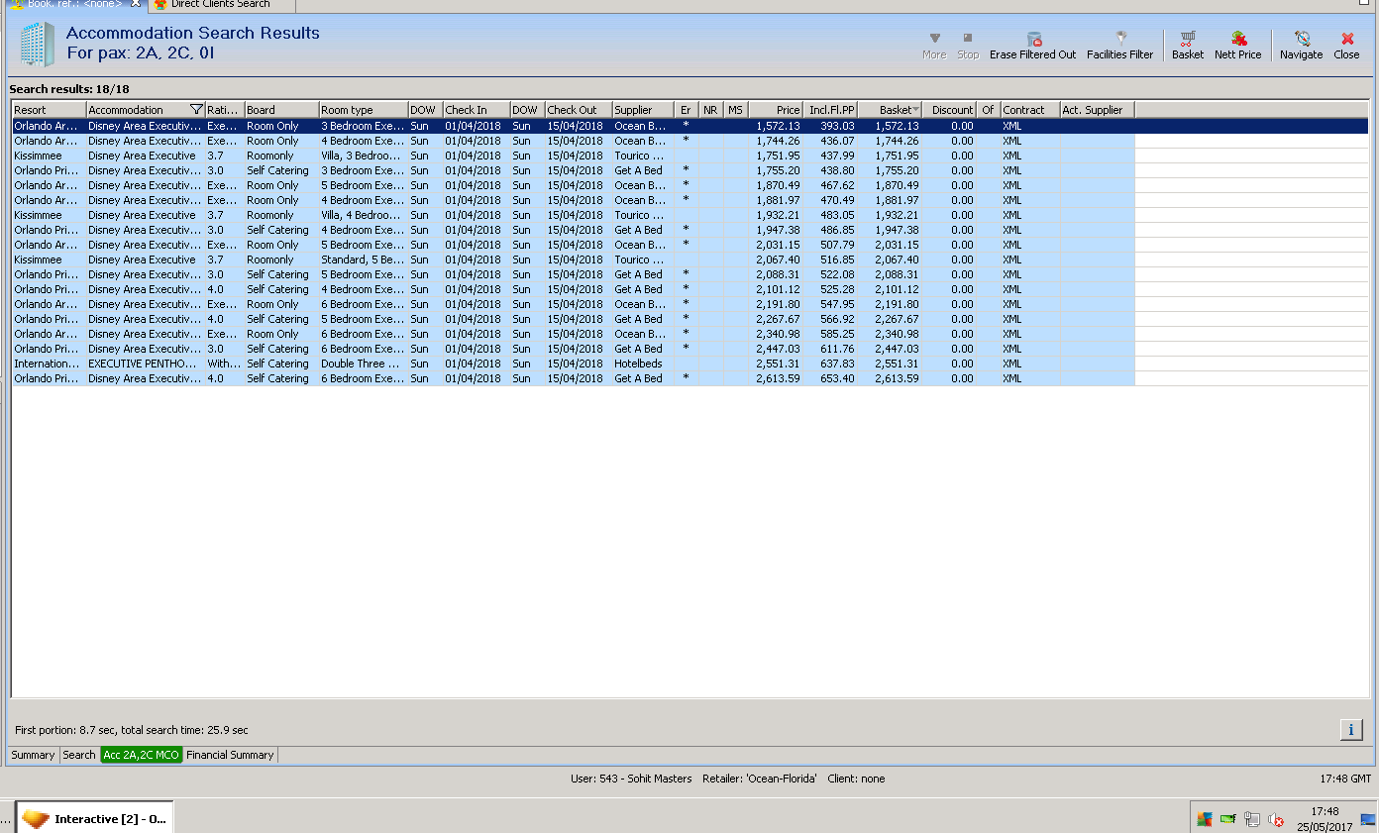
Task: Select the 653.40 Incl.Fl.PP cell
Action: click(x=830, y=378)
